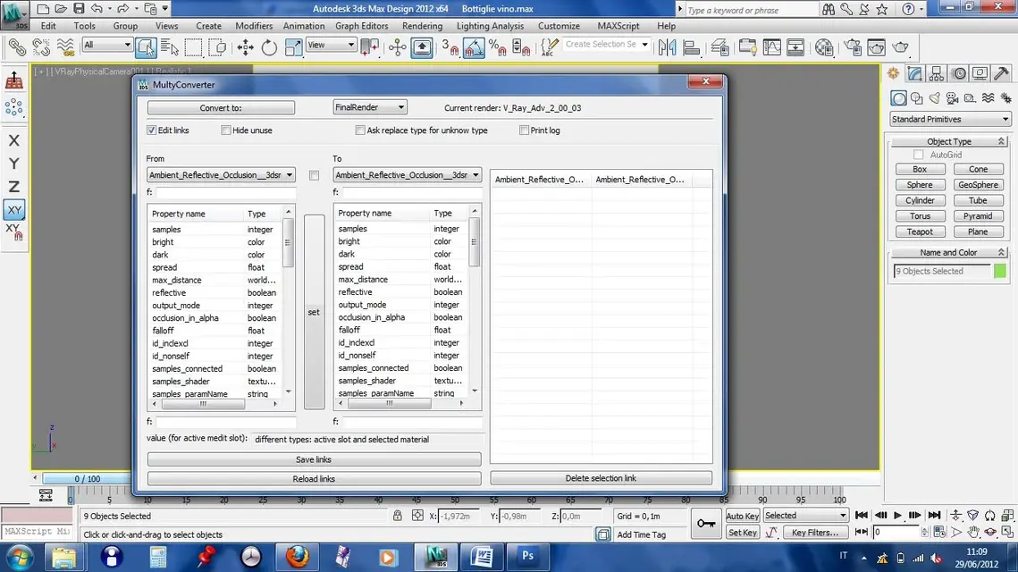
Task: Click the From list horizontal scrollbar
Action: click(x=215, y=404)
